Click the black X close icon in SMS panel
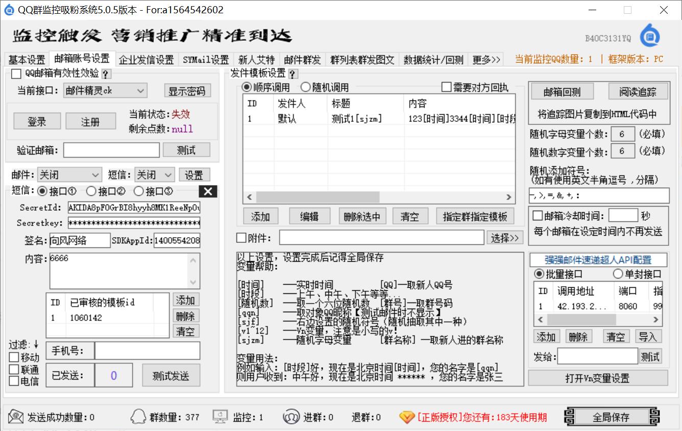682x431 pixels. click(x=207, y=191)
